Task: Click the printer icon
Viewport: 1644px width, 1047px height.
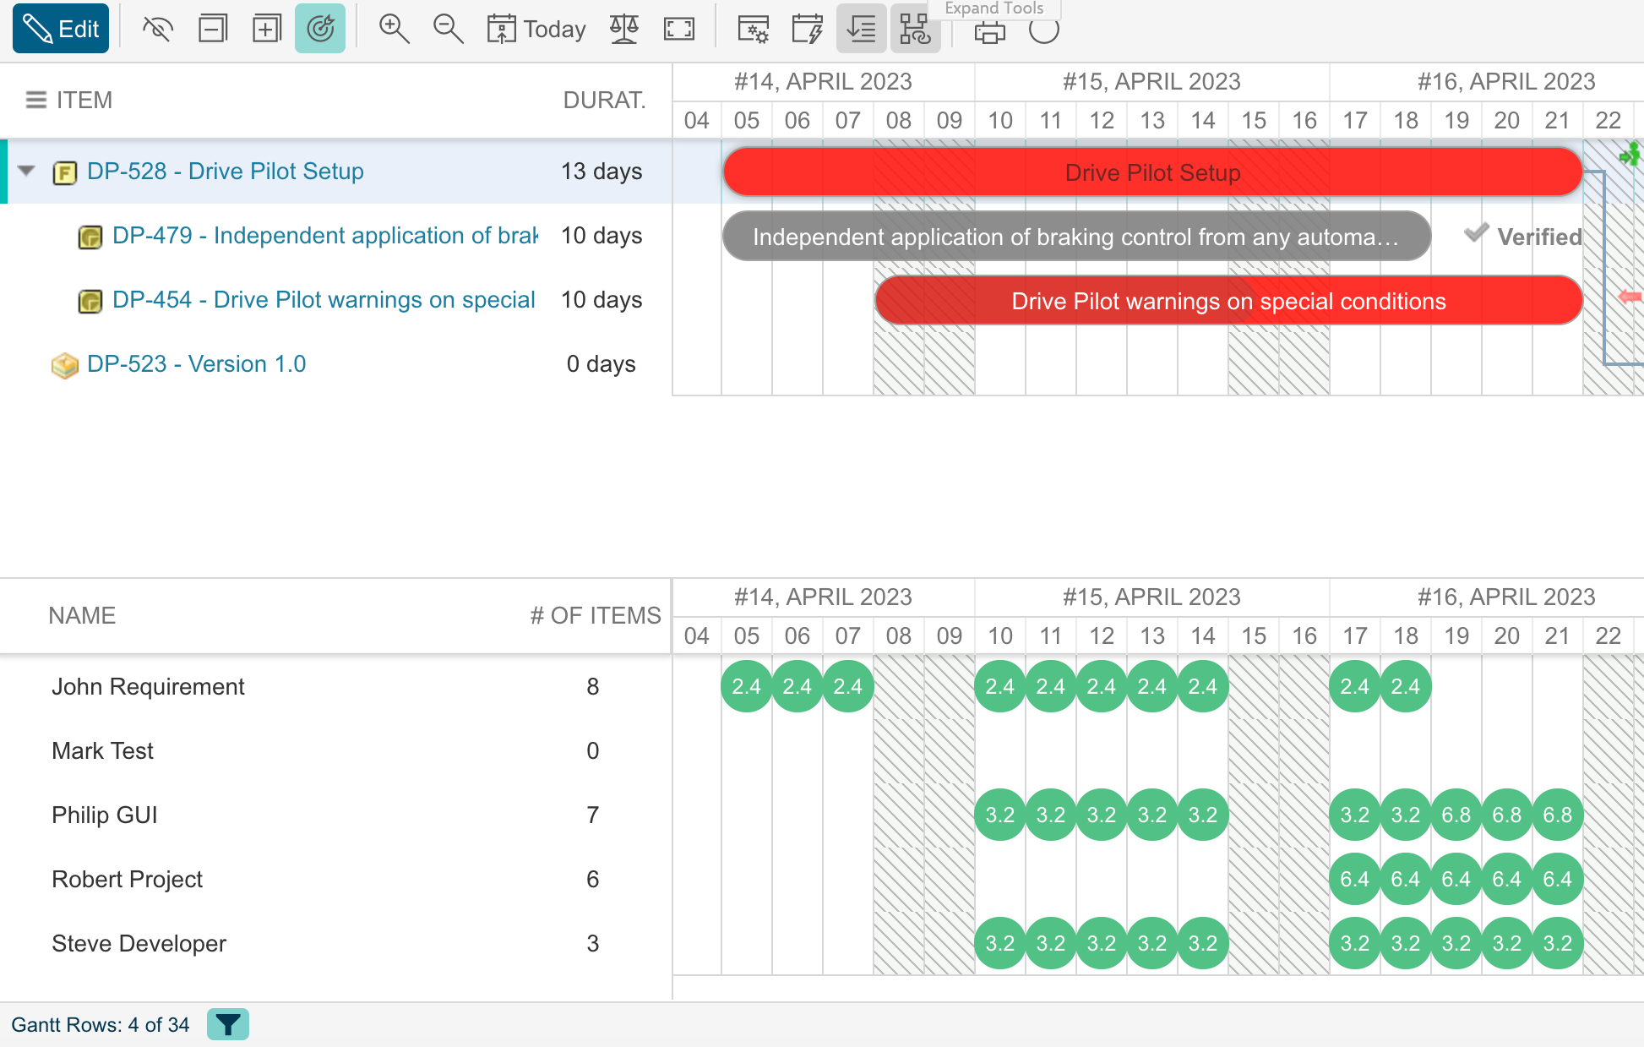Action: pyautogui.click(x=989, y=32)
